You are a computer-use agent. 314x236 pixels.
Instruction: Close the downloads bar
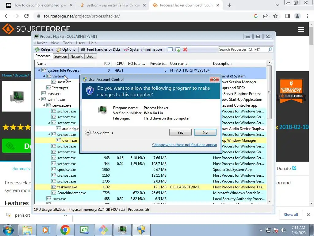[x=308, y=215]
